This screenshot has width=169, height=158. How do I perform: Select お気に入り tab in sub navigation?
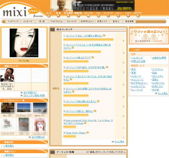[x=103, y=21]
